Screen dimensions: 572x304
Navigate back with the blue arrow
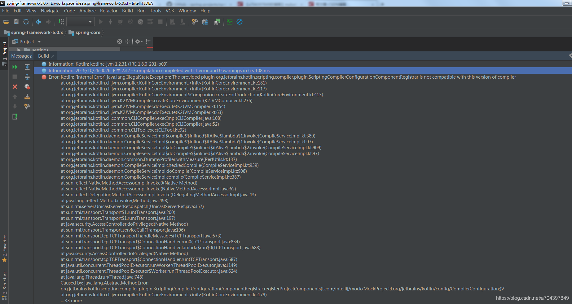(x=38, y=22)
